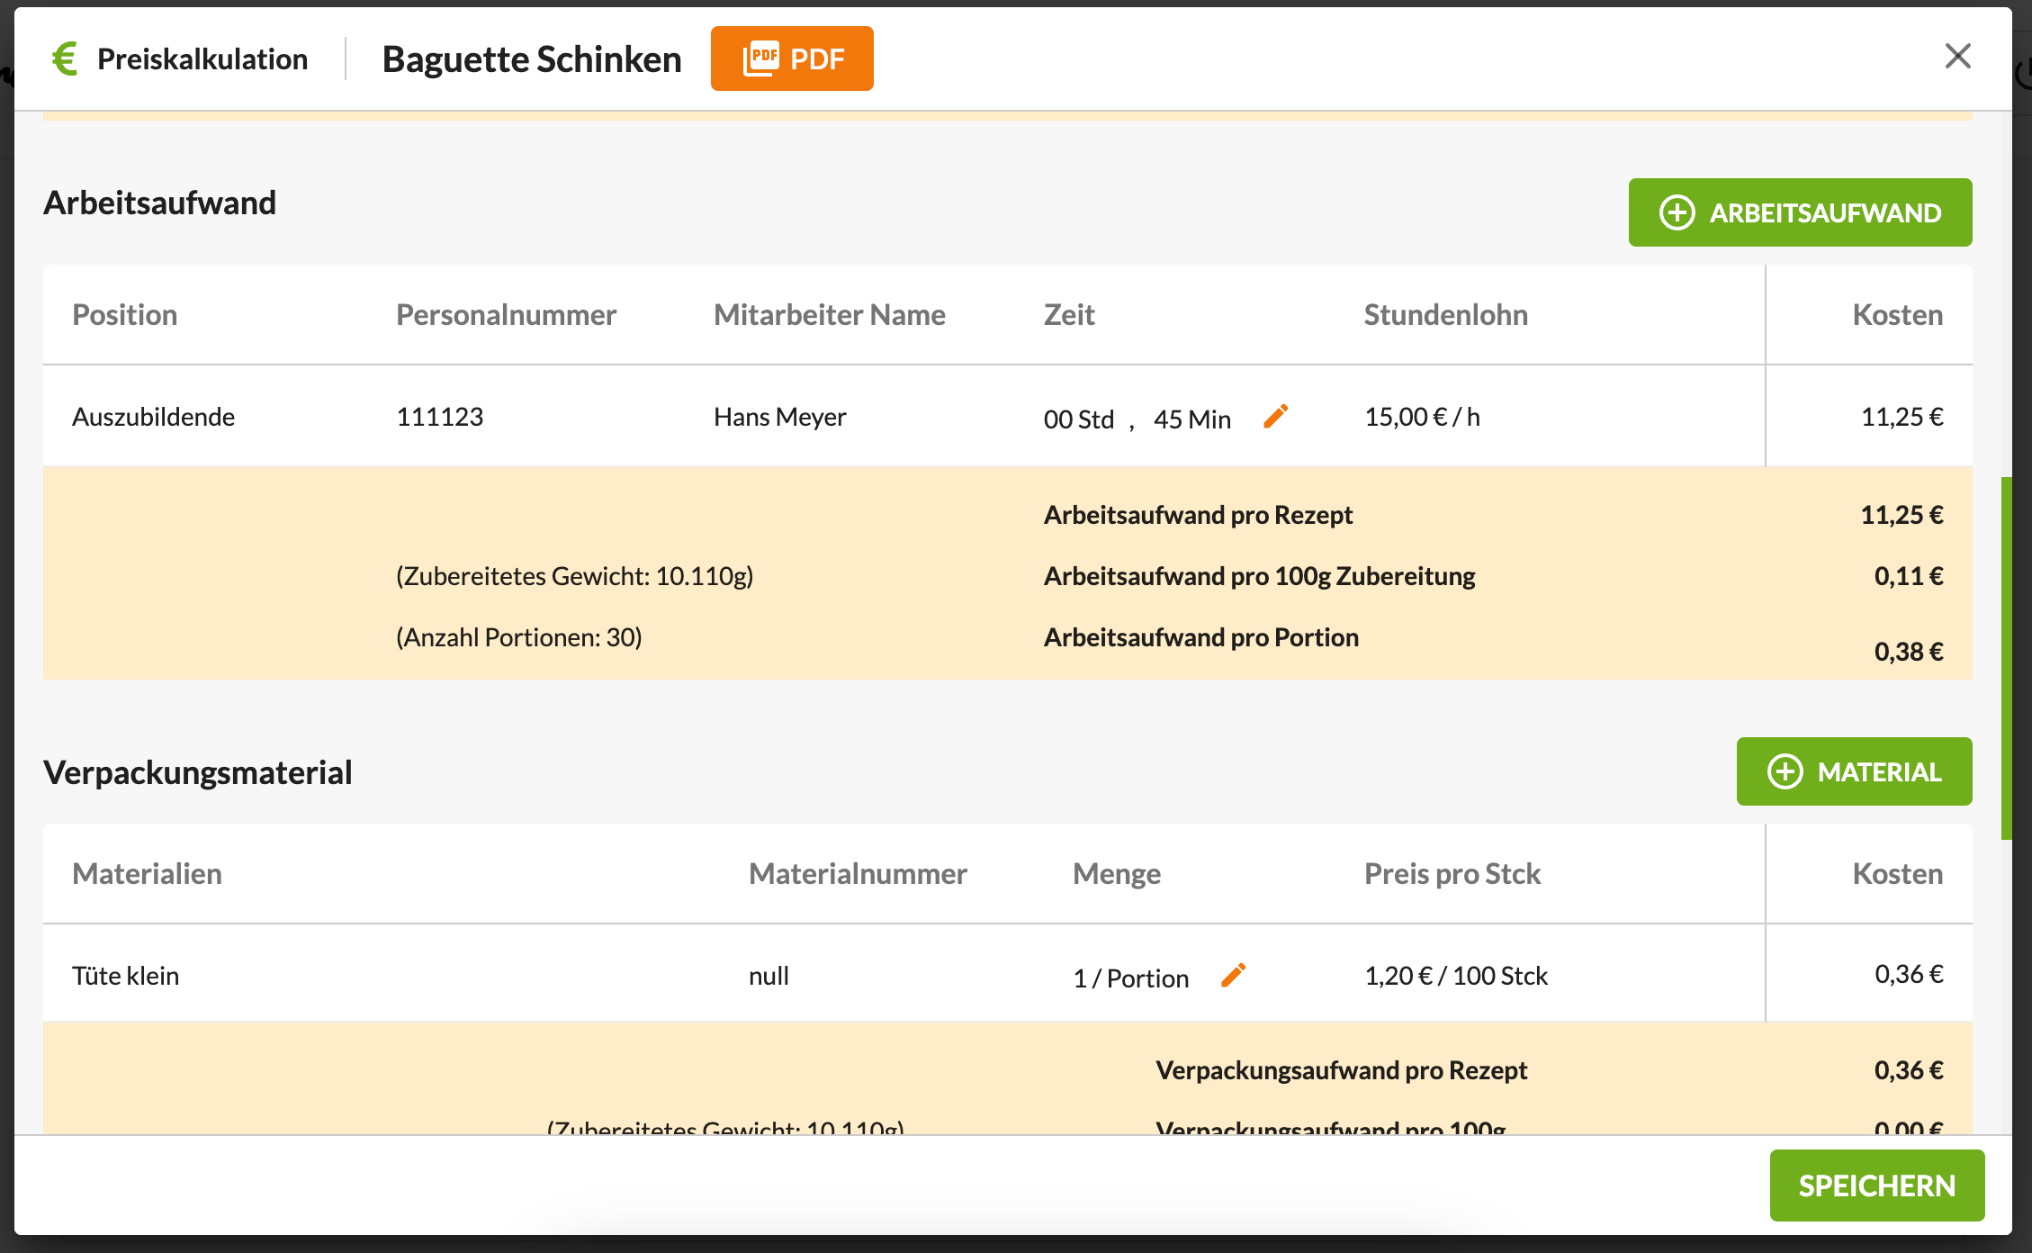Click the '0,38 €' per-portion cost
The height and width of the screenshot is (1253, 2032).
[x=1908, y=652]
